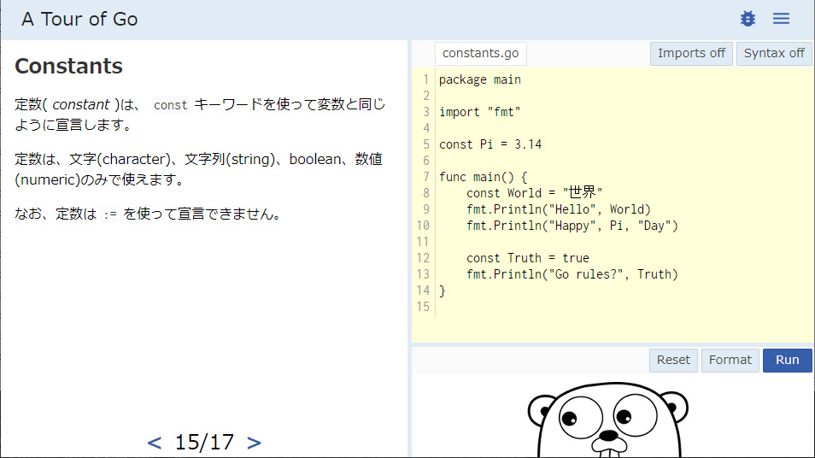
Task: Go to next slide with > arrow
Action: coord(254,443)
